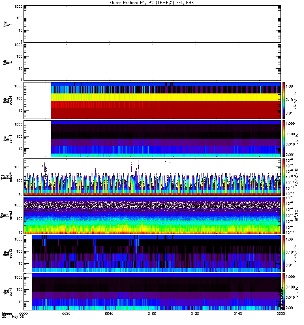Click the <|nT|> unit label beside thb scm1
This screenshot has width=304, height=325.
point(298,139)
